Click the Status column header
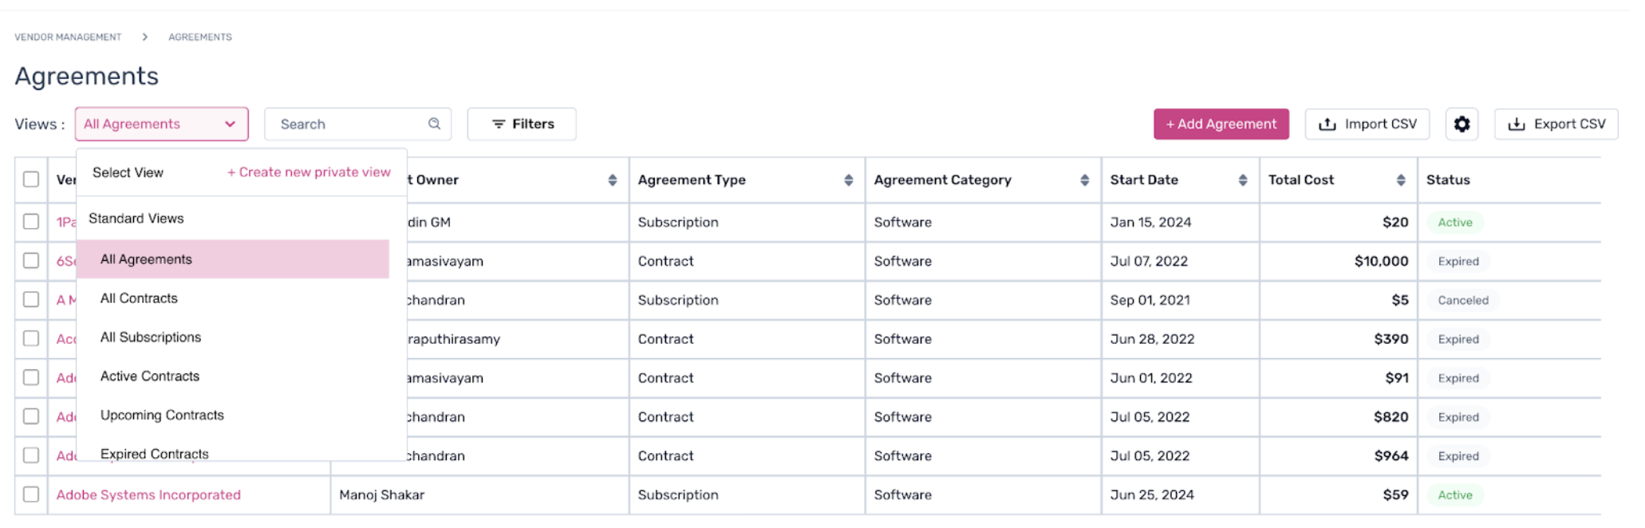The image size is (1645, 528). pos(1448,179)
